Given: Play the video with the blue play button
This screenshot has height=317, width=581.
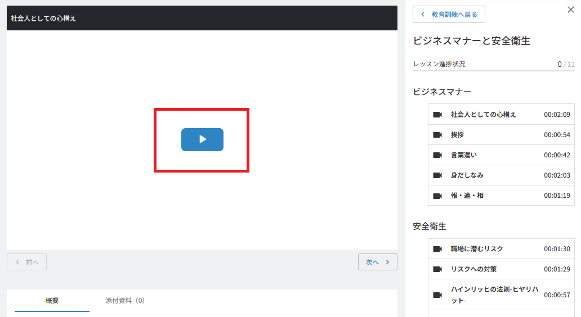Looking at the screenshot, I should (x=202, y=139).
